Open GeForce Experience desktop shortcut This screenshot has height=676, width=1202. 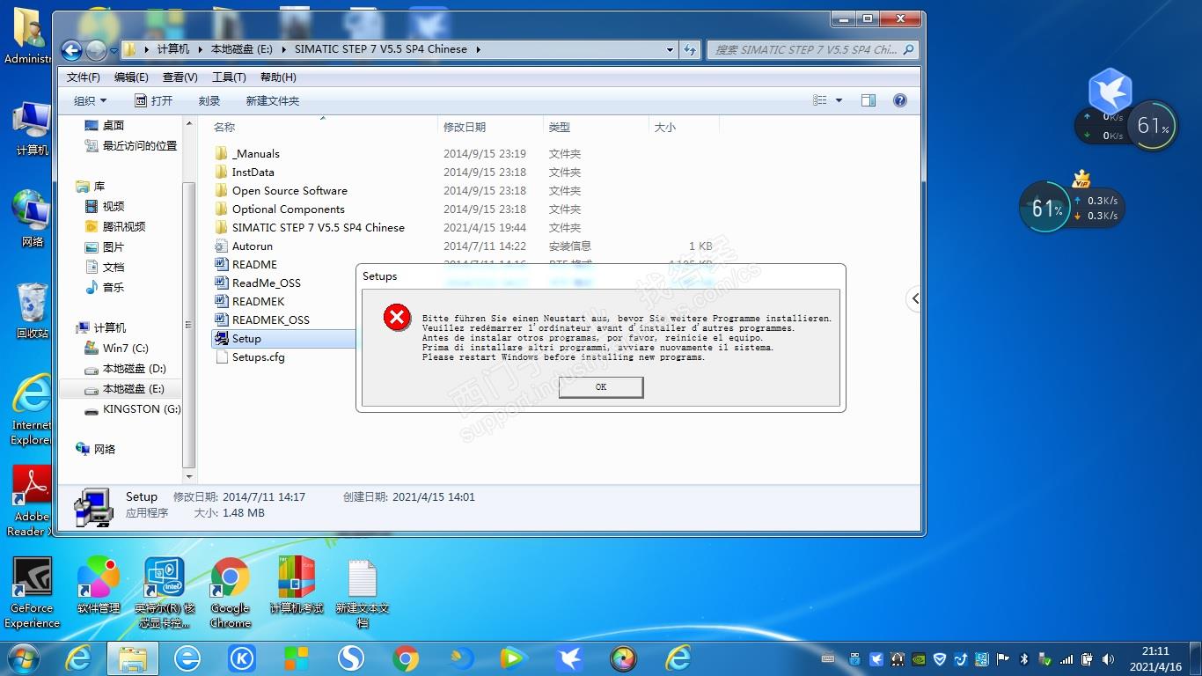point(32,592)
